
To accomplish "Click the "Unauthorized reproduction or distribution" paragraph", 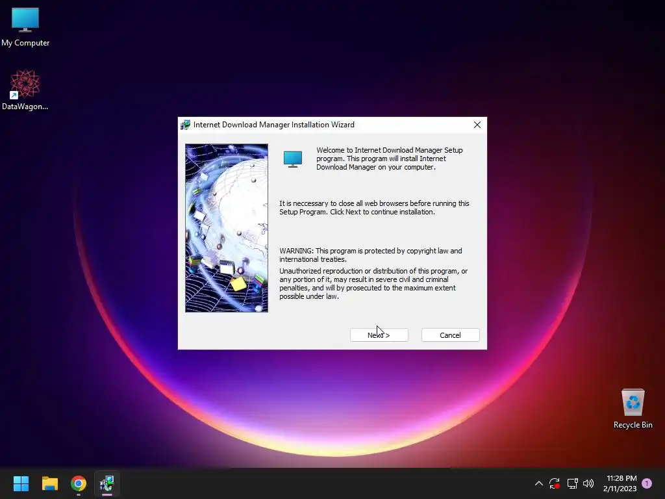I will [373, 283].
